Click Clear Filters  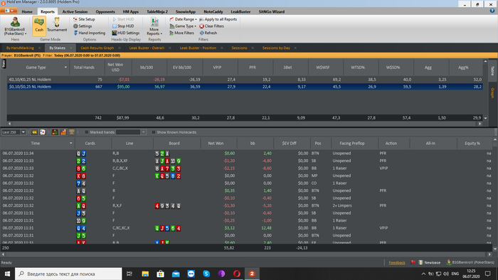tap(211, 26)
